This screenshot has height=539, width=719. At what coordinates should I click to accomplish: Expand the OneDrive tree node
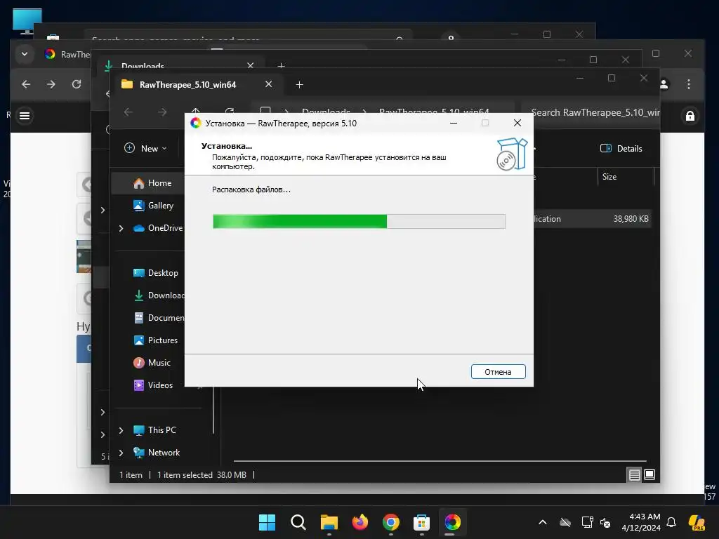coord(121,228)
